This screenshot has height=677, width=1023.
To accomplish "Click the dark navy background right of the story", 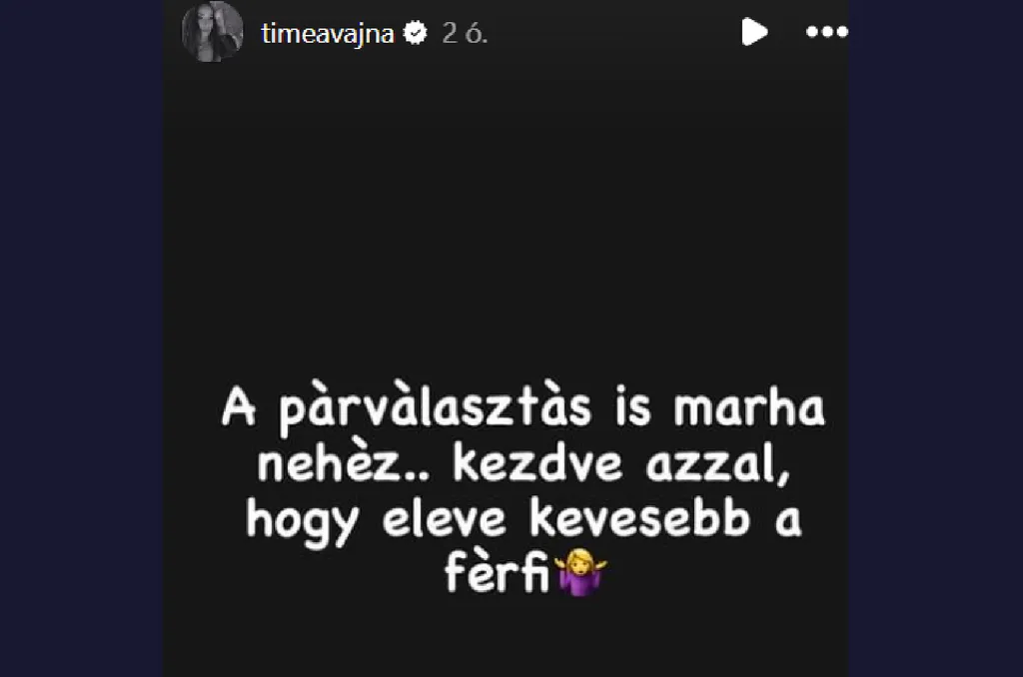I will click(935, 338).
